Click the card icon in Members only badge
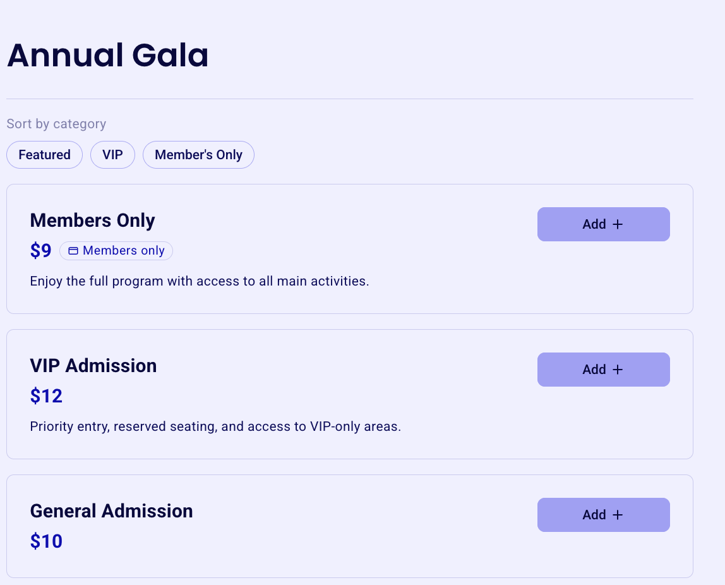Screen dimensions: 725x585 73,251
